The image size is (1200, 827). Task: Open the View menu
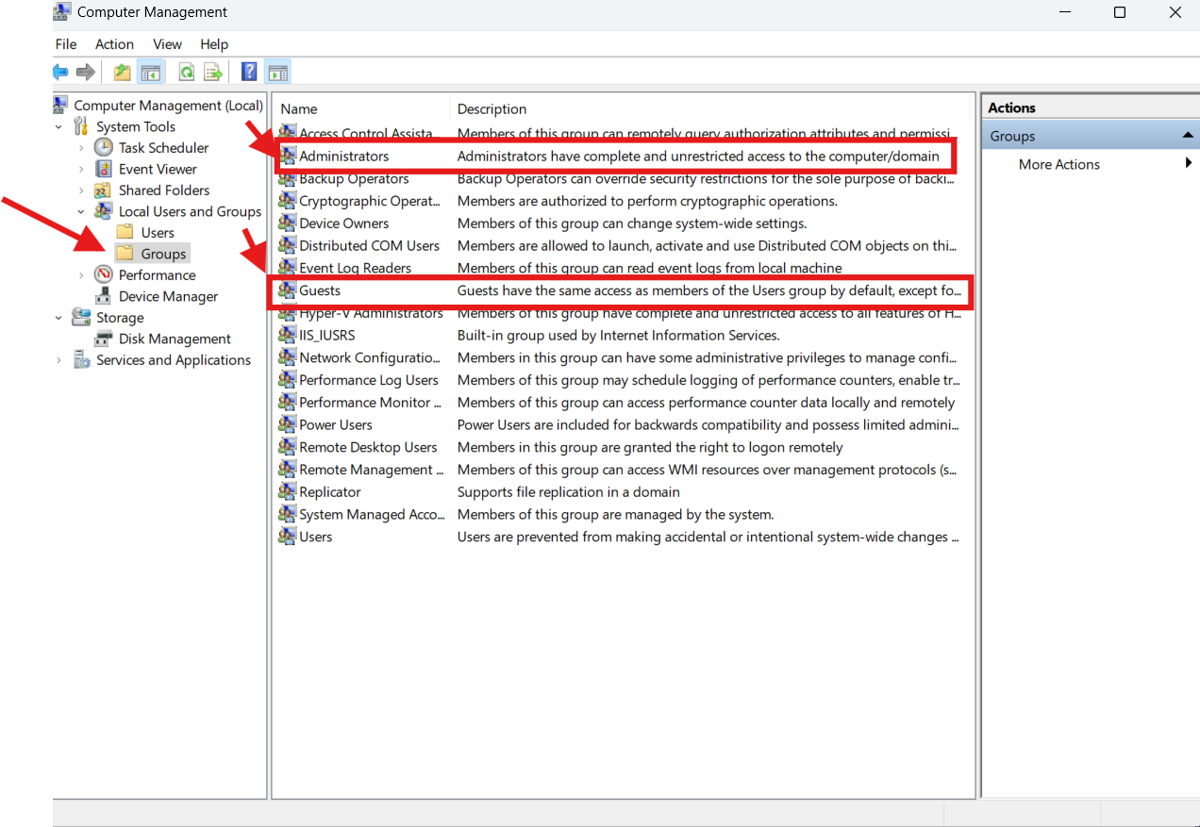[x=167, y=44]
